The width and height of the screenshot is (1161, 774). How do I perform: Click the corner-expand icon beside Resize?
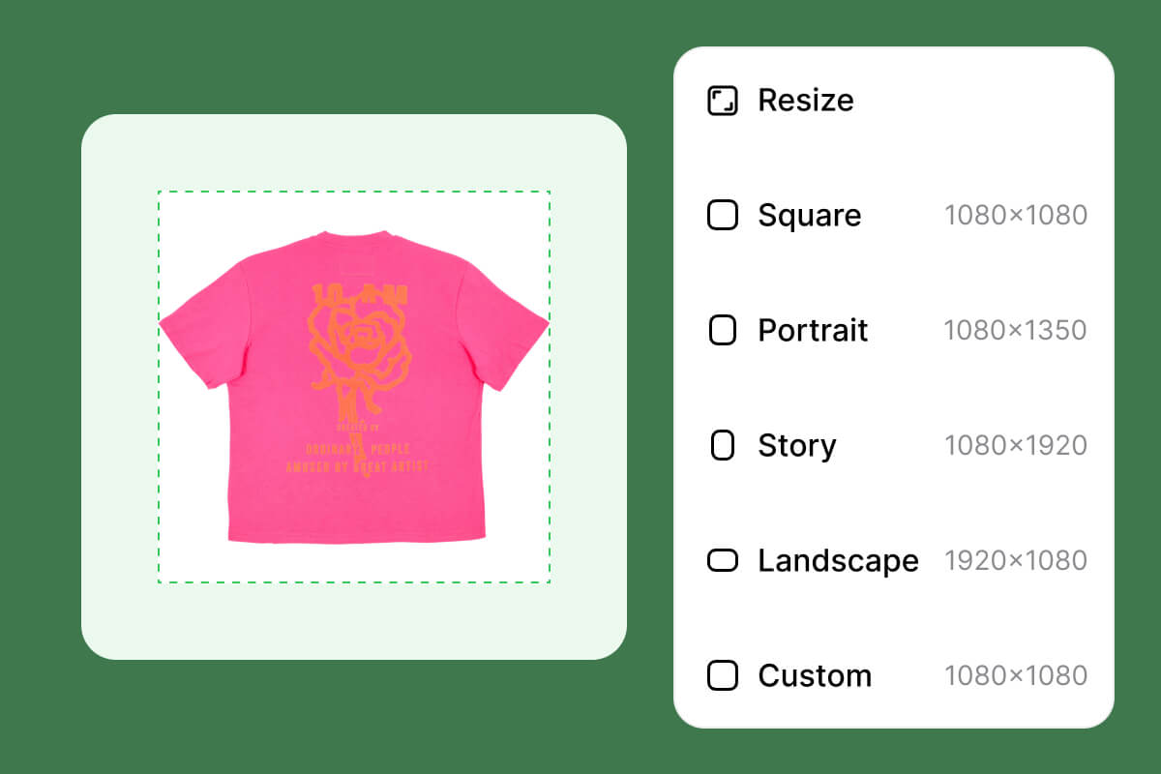point(721,99)
